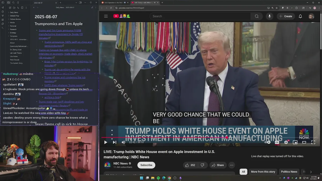
Task: Open Trump on Squawk Box link
Action: point(65,54)
